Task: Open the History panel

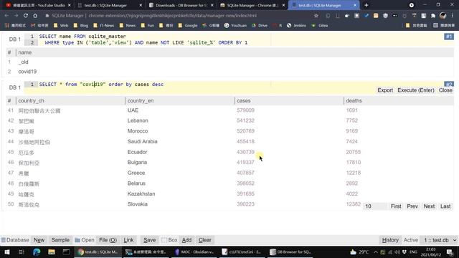Action: coord(390,240)
